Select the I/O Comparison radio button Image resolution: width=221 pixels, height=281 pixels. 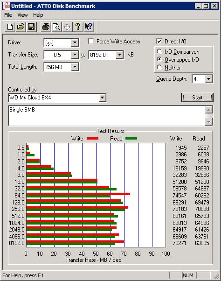159,51
